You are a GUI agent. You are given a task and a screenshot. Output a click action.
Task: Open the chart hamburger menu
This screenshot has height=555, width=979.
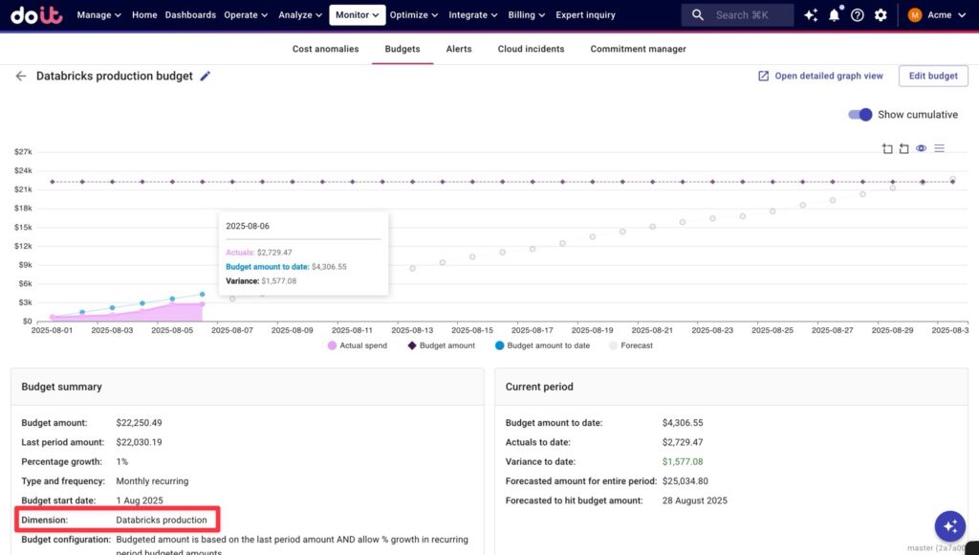click(939, 148)
